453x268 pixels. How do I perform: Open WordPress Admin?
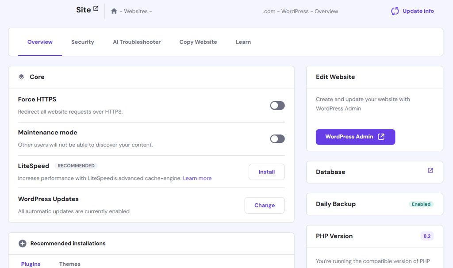(355, 137)
